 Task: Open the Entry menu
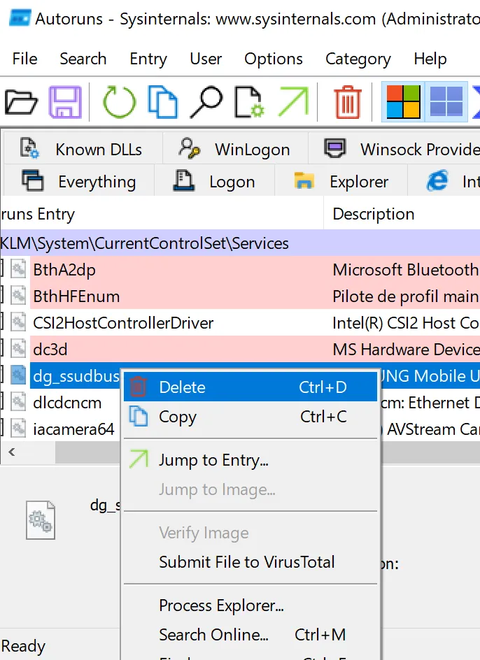[x=148, y=59]
